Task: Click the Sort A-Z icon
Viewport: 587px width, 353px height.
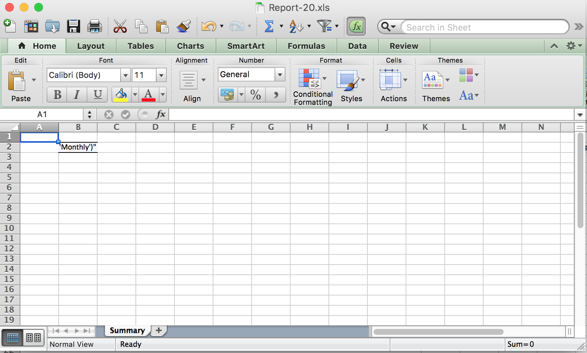Action: 295,26
